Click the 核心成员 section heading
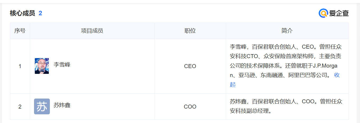 tap(22, 13)
